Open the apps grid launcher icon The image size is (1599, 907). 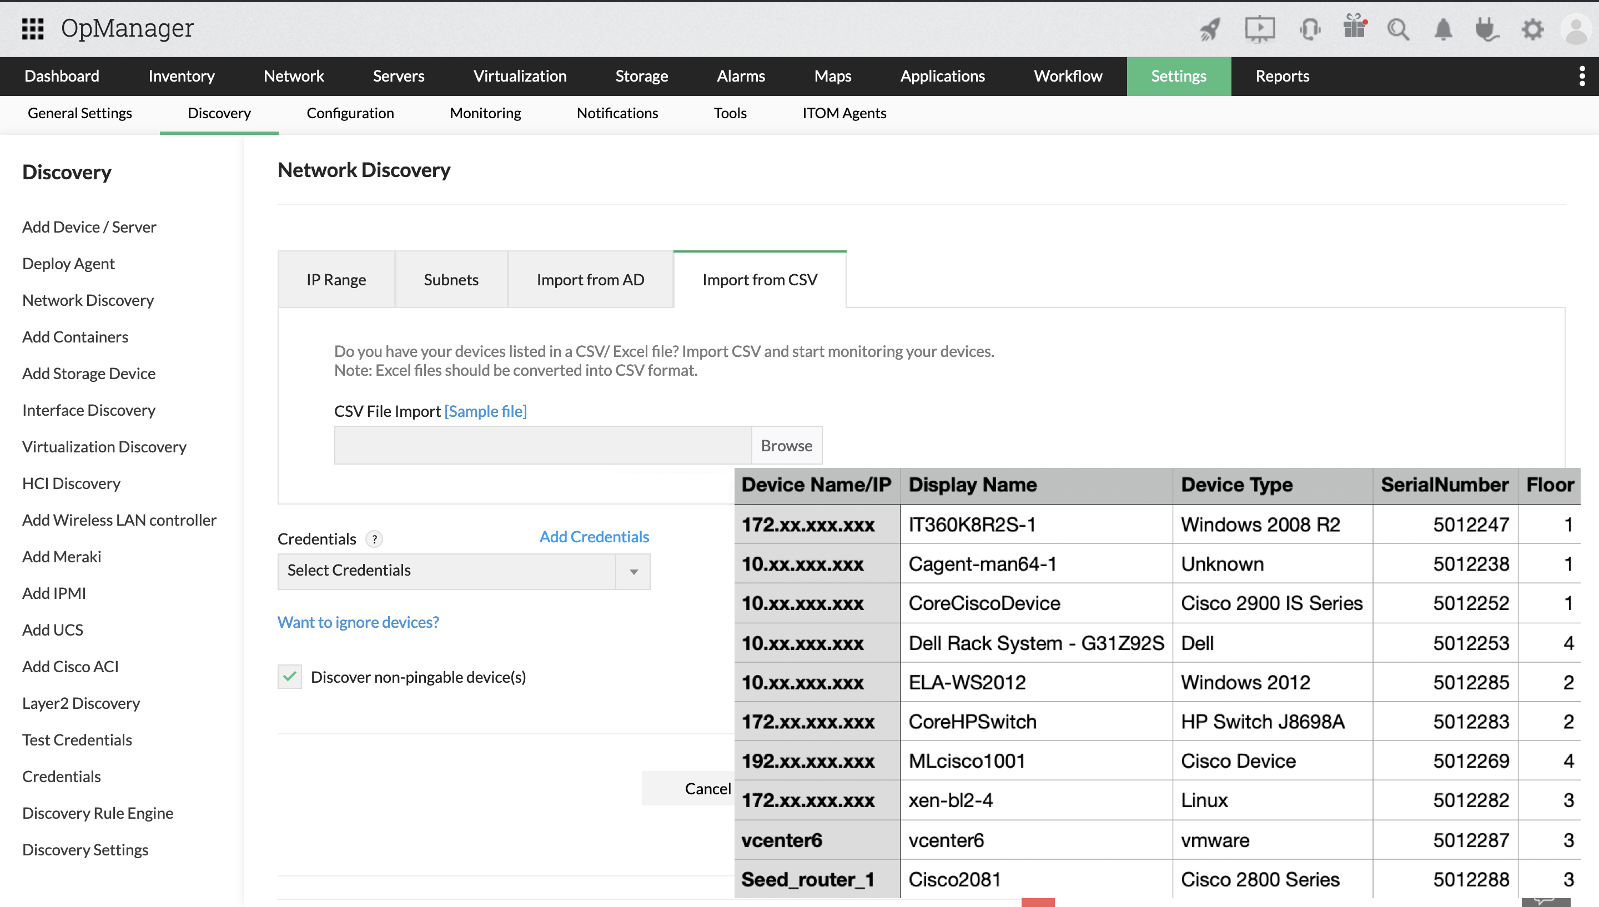click(32, 29)
